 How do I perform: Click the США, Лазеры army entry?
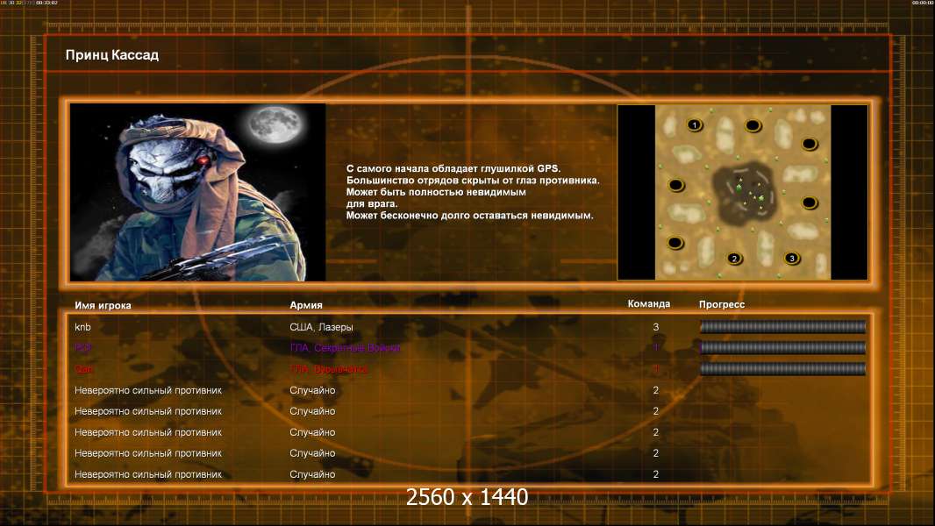321,327
